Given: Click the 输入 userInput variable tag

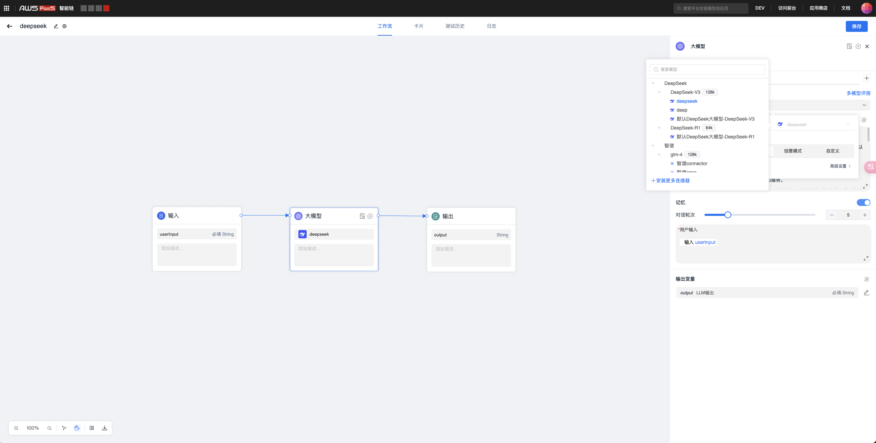Looking at the screenshot, I should coord(699,242).
